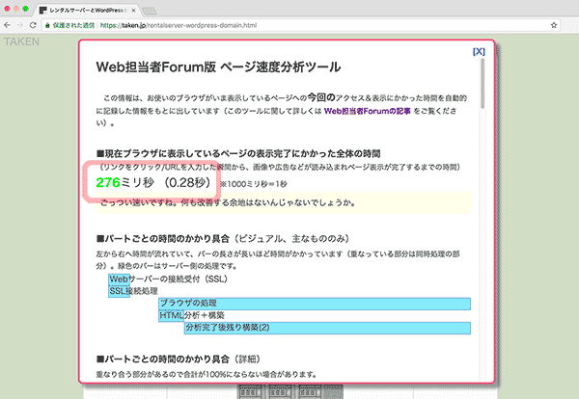Image resolution: width=579 pixels, height=399 pixels.
Task: Click the green padlock secure icon
Action: (47, 25)
